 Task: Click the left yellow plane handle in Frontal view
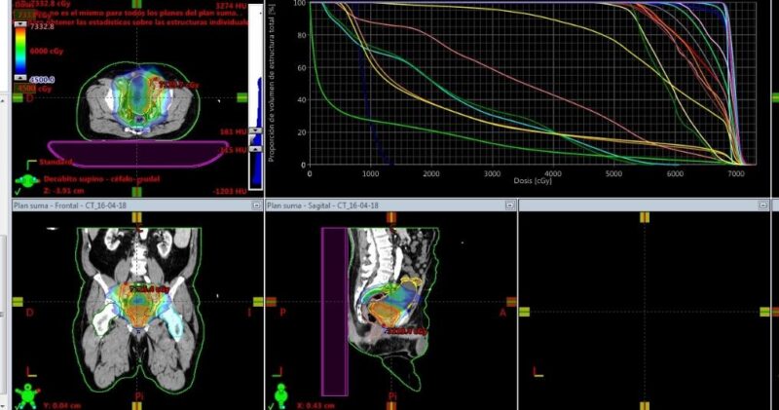tap(17, 302)
